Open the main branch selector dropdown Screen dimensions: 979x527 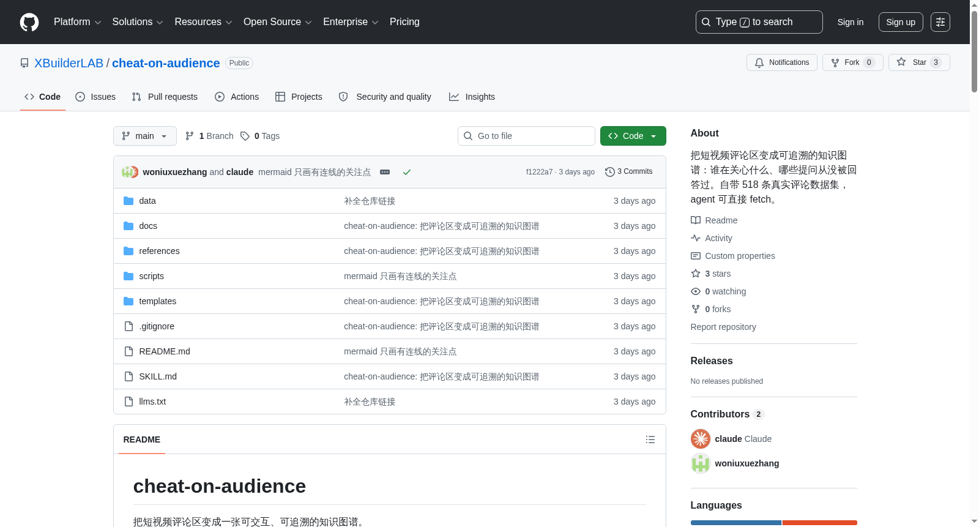point(145,136)
